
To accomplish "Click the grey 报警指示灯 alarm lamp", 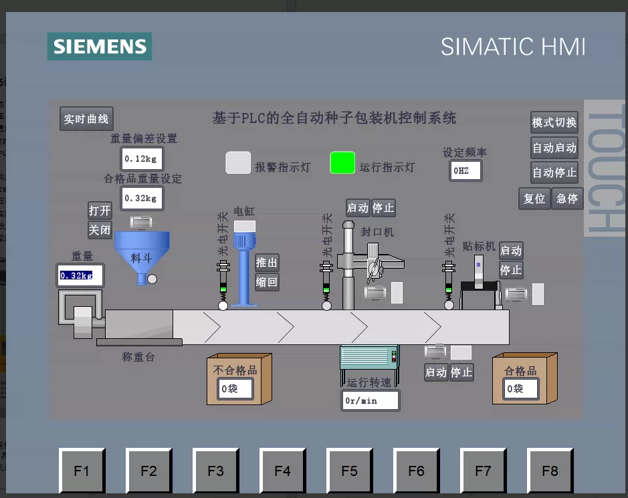I will tap(238, 162).
